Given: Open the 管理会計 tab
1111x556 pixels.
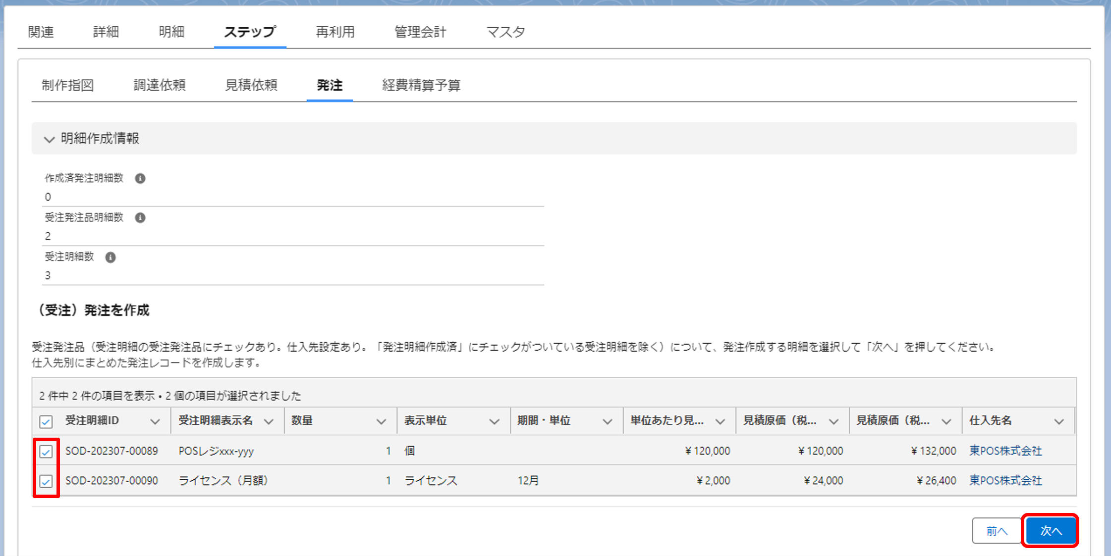Looking at the screenshot, I should pyautogui.click(x=420, y=32).
